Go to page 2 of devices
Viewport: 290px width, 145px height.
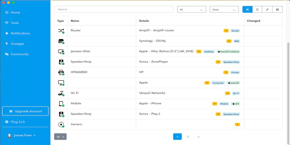click(188, 137)
